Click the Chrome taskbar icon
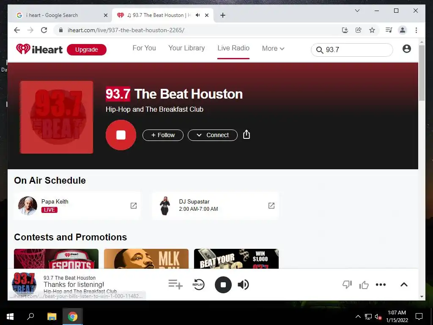This screenshot has height=325, width=433. pyautogui.click(x=73, y=317)
